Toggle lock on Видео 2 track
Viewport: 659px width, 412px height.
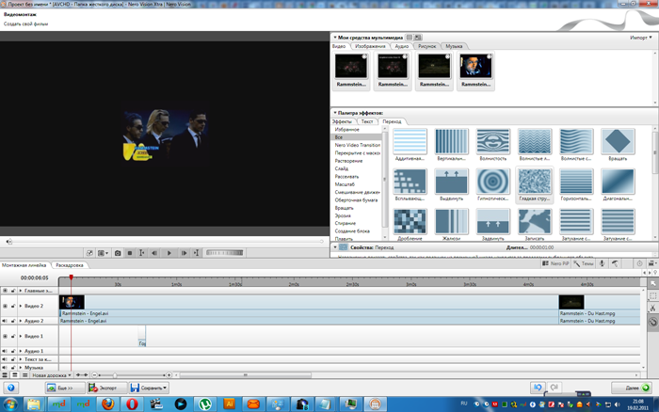[x=13, y=306]
